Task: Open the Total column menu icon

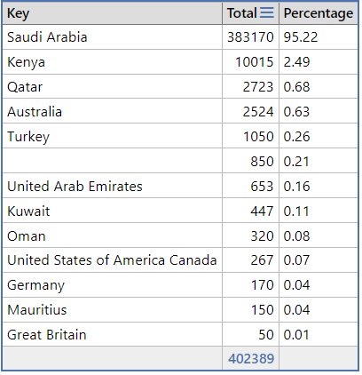Action: (x=267, y=13)
